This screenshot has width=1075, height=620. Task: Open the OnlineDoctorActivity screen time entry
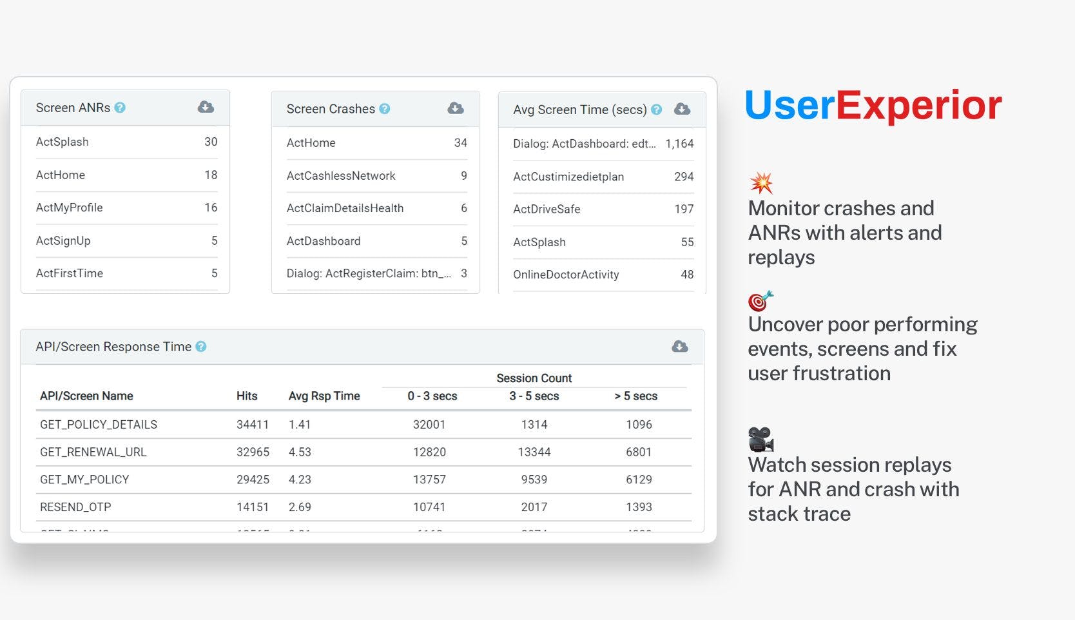pos(566,275)
